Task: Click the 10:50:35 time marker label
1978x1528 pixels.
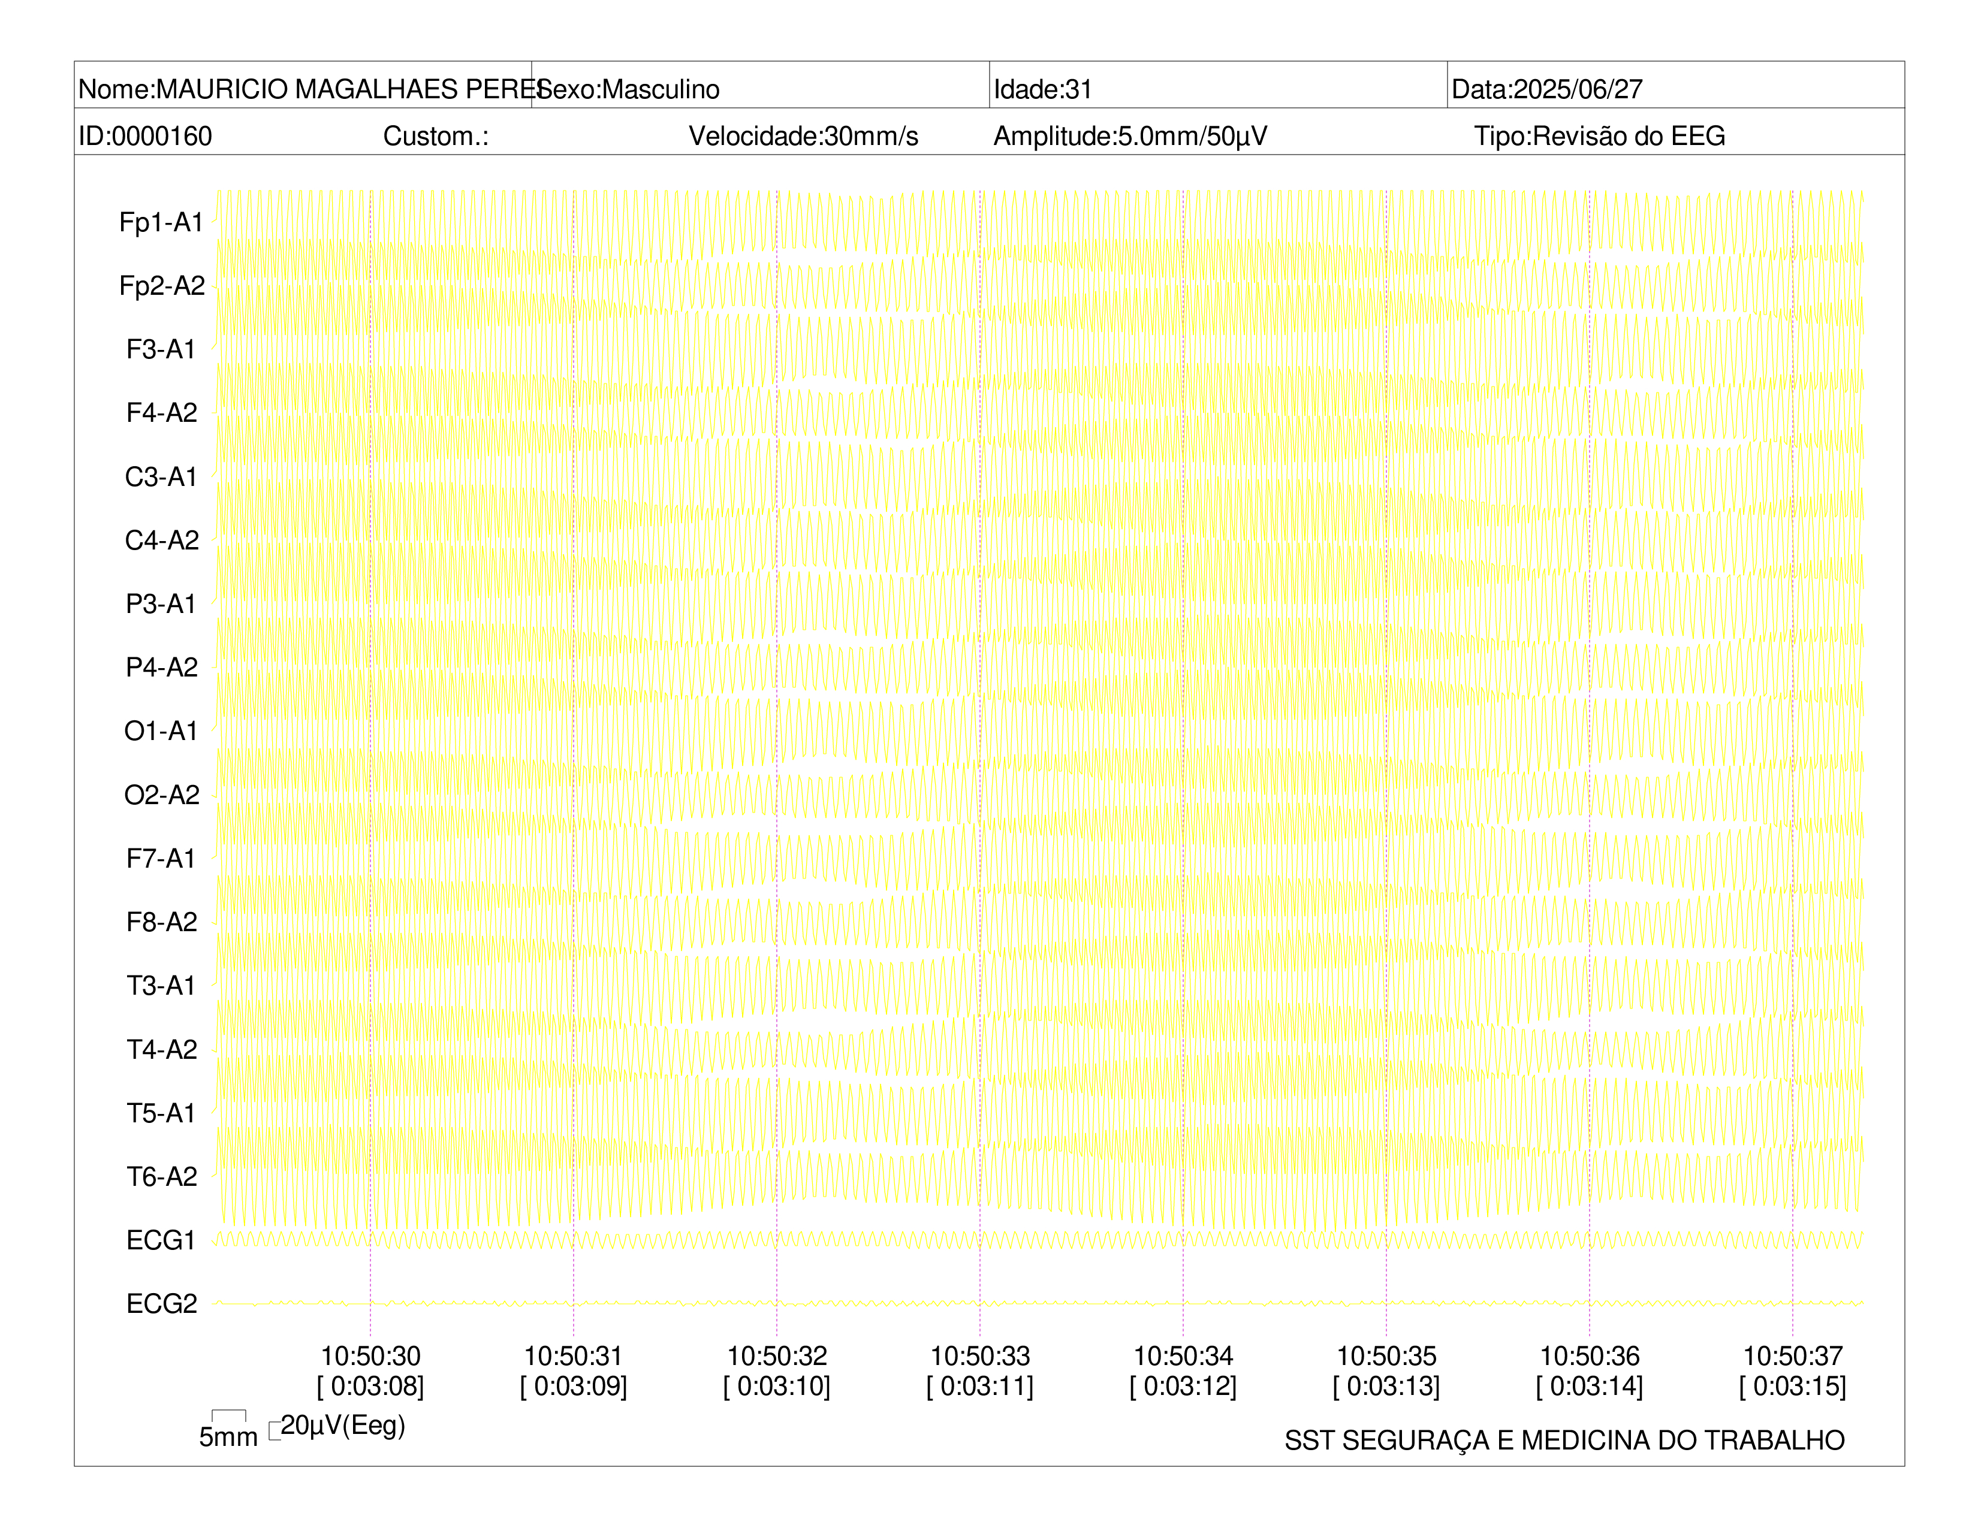Action: tap(1386, 1356)
